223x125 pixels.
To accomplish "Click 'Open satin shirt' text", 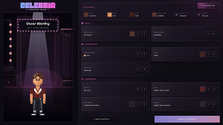I will tap(161, 90).
